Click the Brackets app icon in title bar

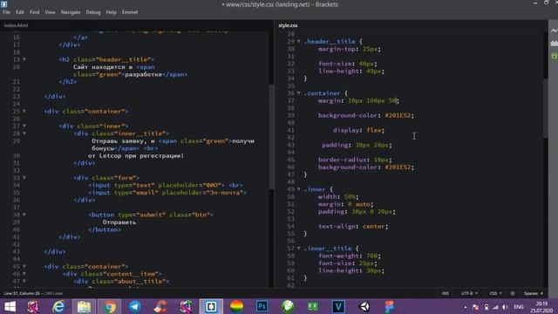point(3,4)
